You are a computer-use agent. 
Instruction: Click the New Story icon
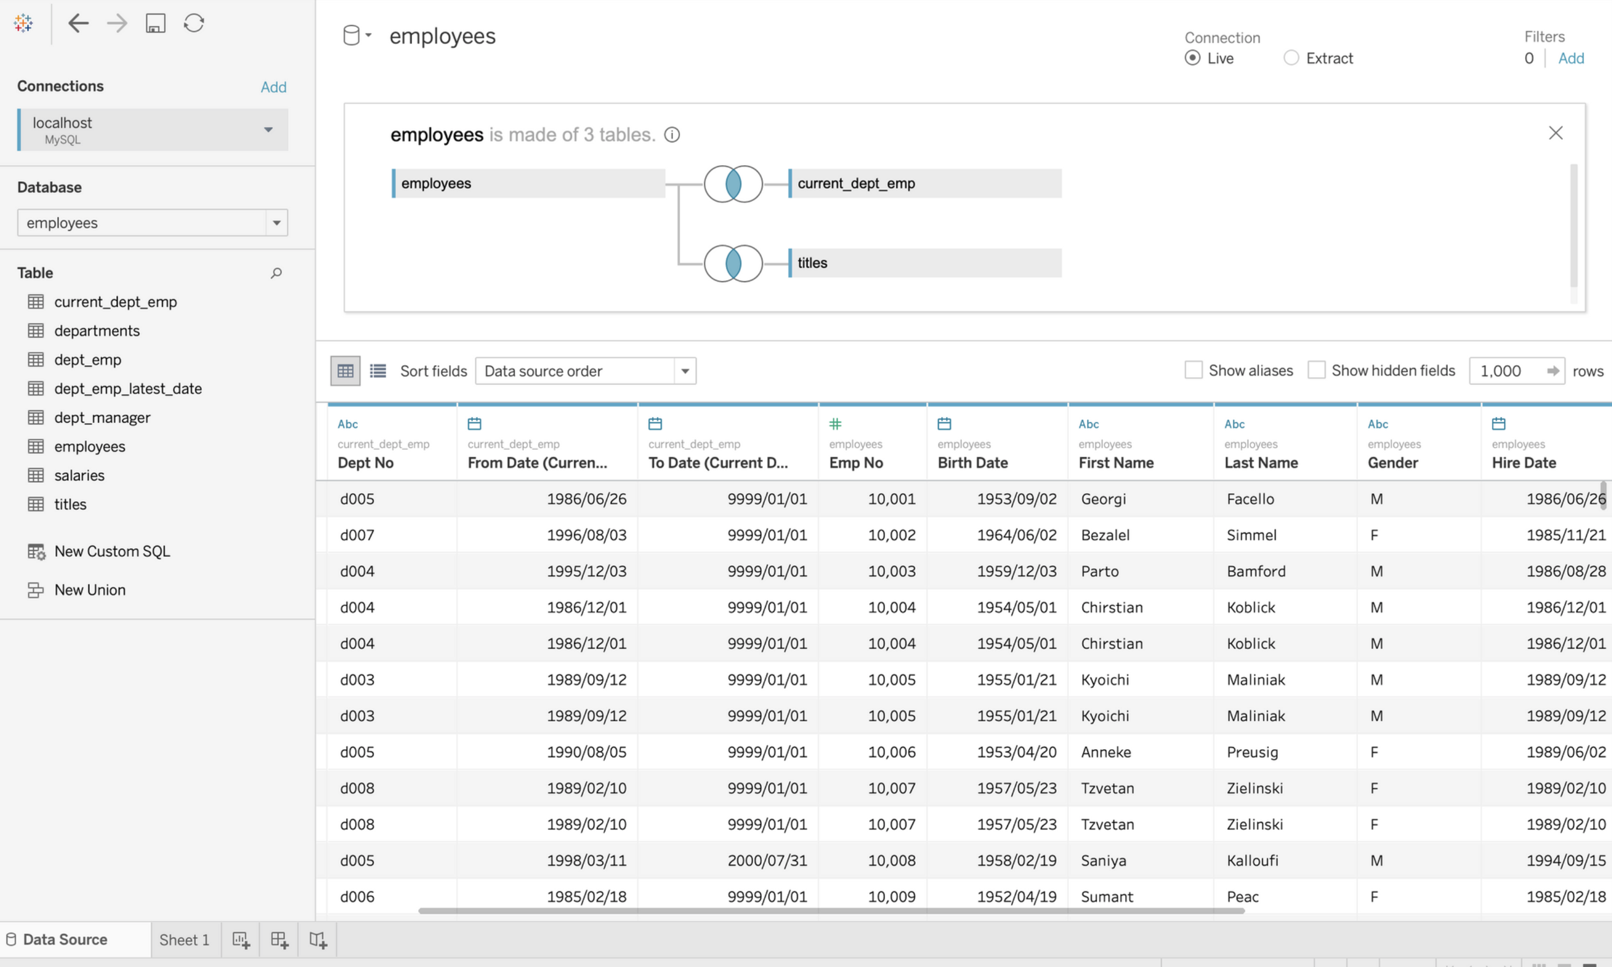[317, 939]
